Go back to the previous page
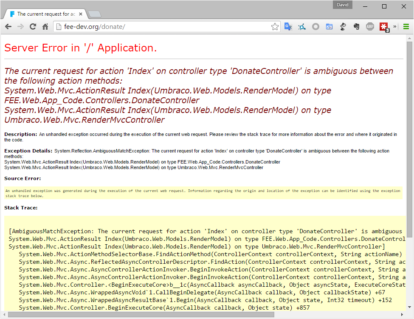 pos(8,27)
